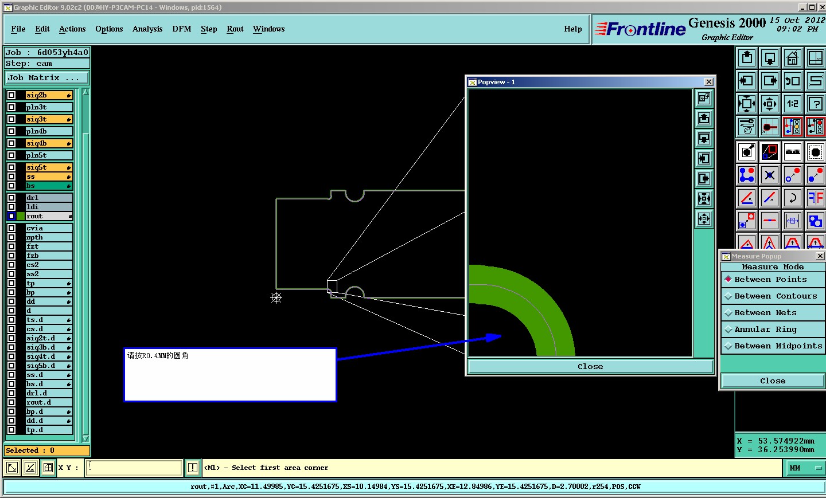This screenshot has width=826, height=498.
Task: Click the previous view (undo zoom) icon
Action: pos(793,81)
